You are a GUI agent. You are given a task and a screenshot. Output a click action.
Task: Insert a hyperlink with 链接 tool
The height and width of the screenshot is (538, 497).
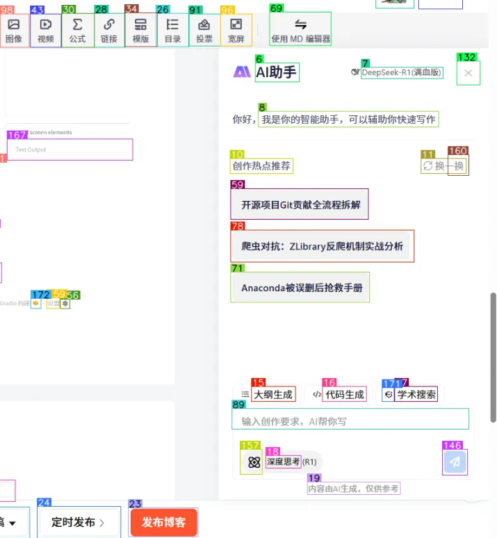point(109,31)
